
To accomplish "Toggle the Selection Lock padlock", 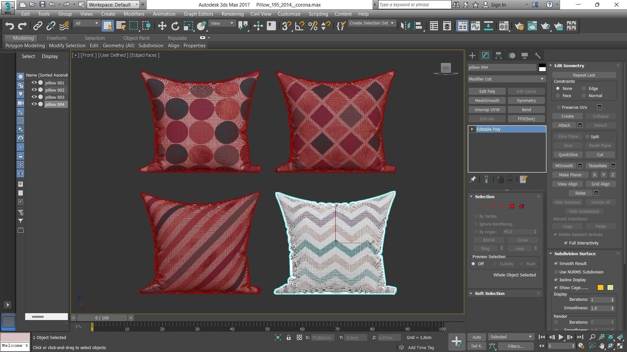I will [288, 338].
